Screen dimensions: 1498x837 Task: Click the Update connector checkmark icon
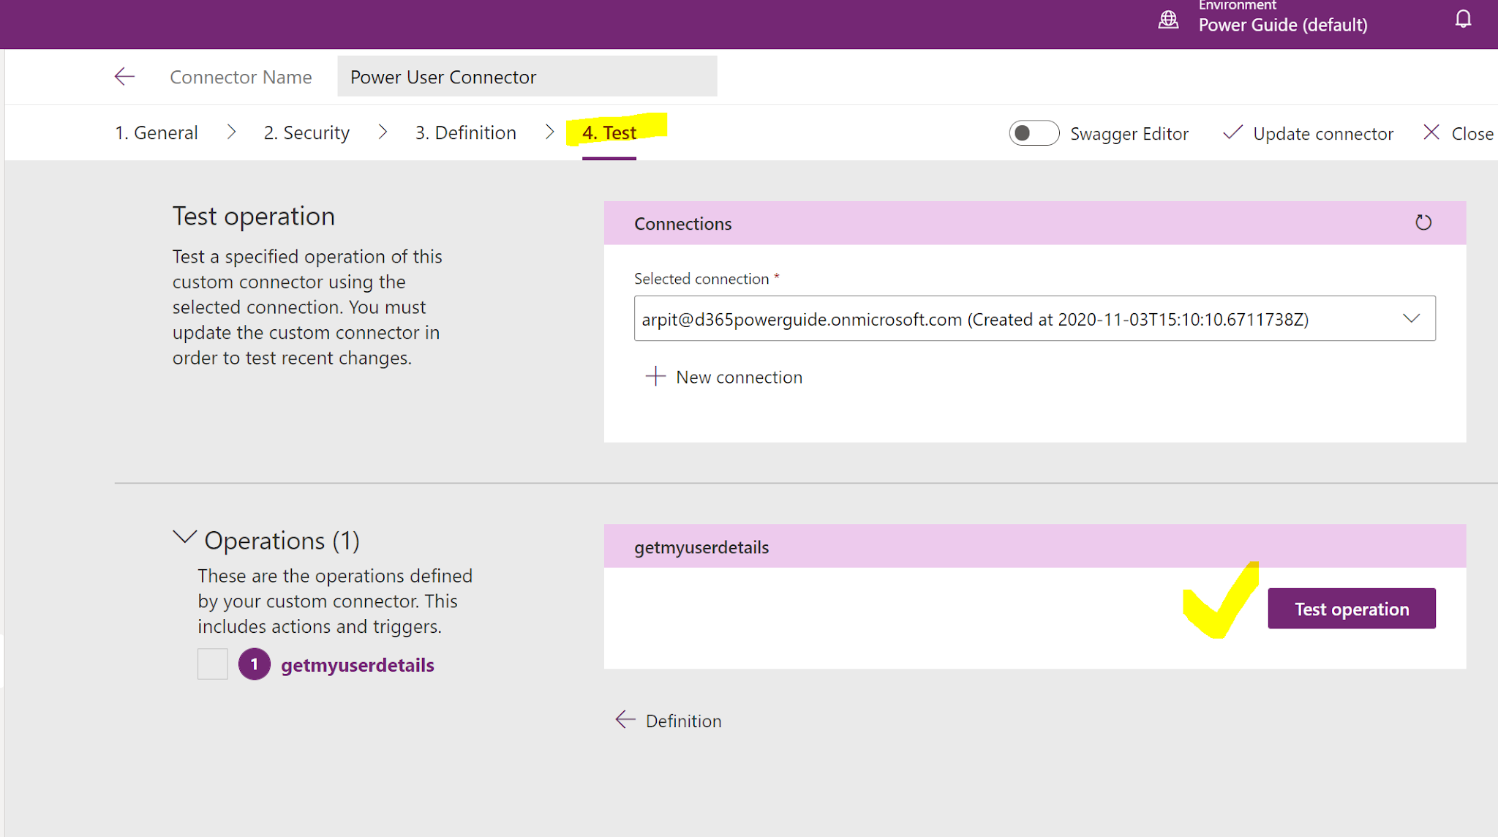tap(1232, 133)
